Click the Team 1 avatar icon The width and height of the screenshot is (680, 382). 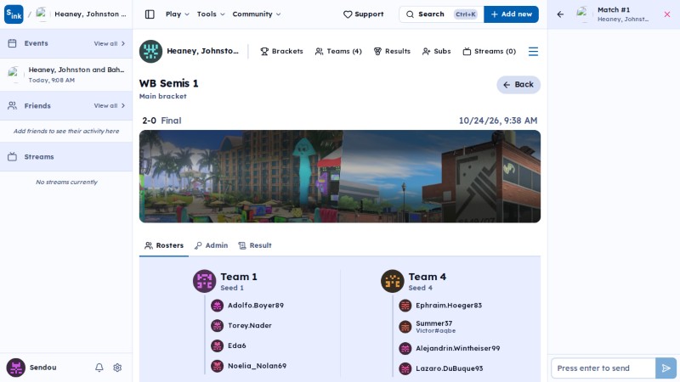[x=204, y=281]
